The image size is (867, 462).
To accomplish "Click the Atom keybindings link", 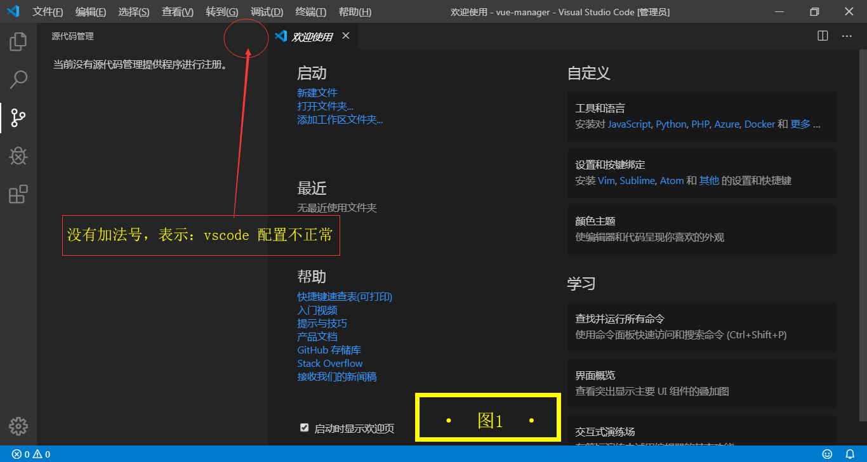I will point(672,181).
